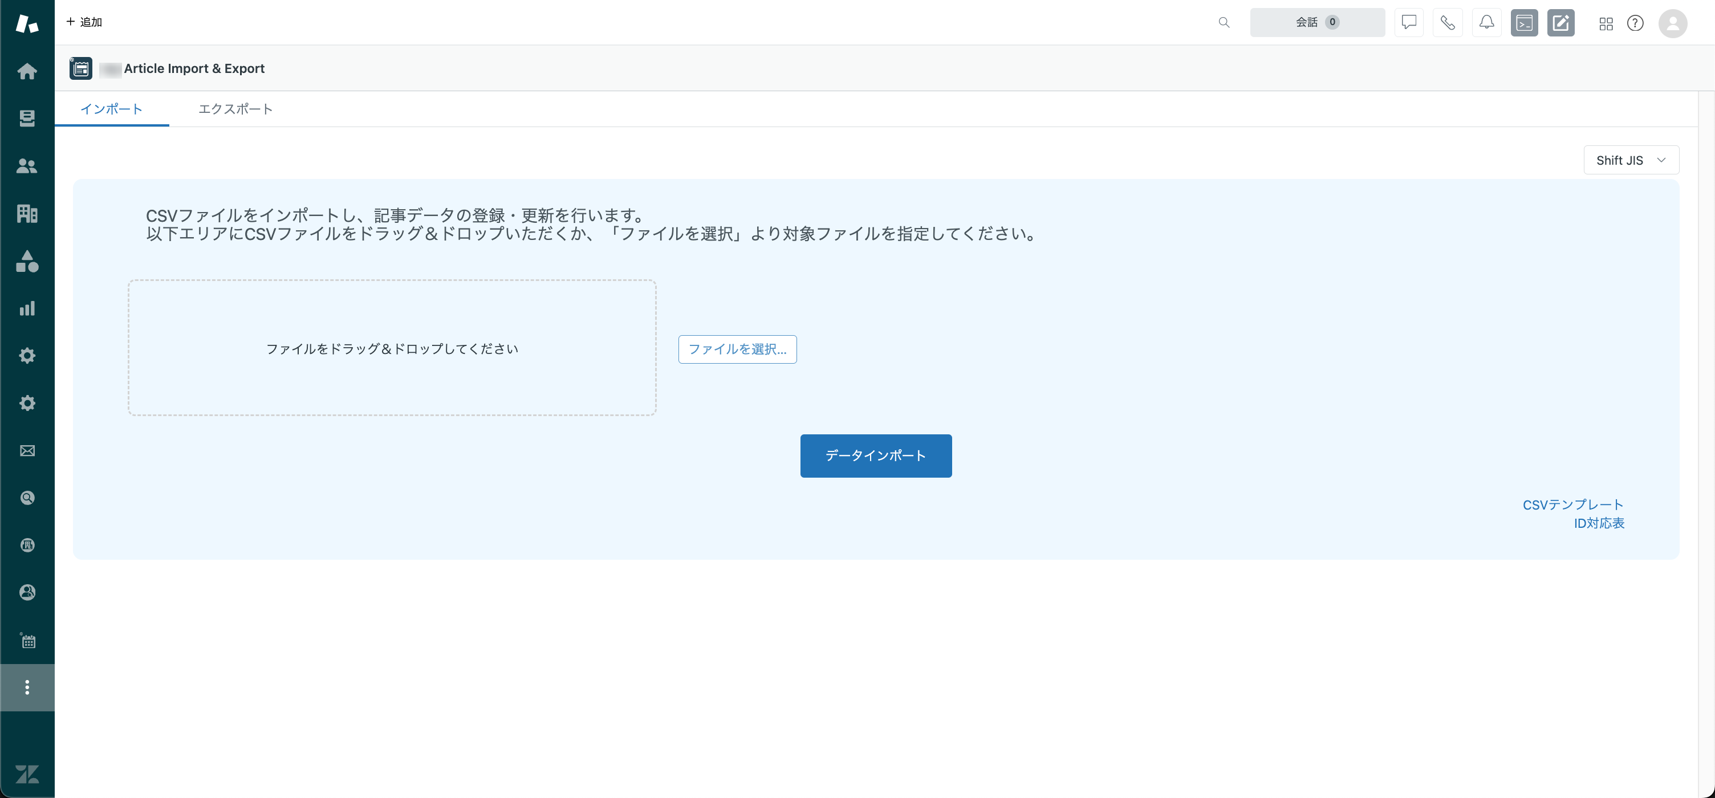The height and width of the screenshot is (798, 1715).
Task: Open the ID対応表 link
Action: (x=1599, y=523)
